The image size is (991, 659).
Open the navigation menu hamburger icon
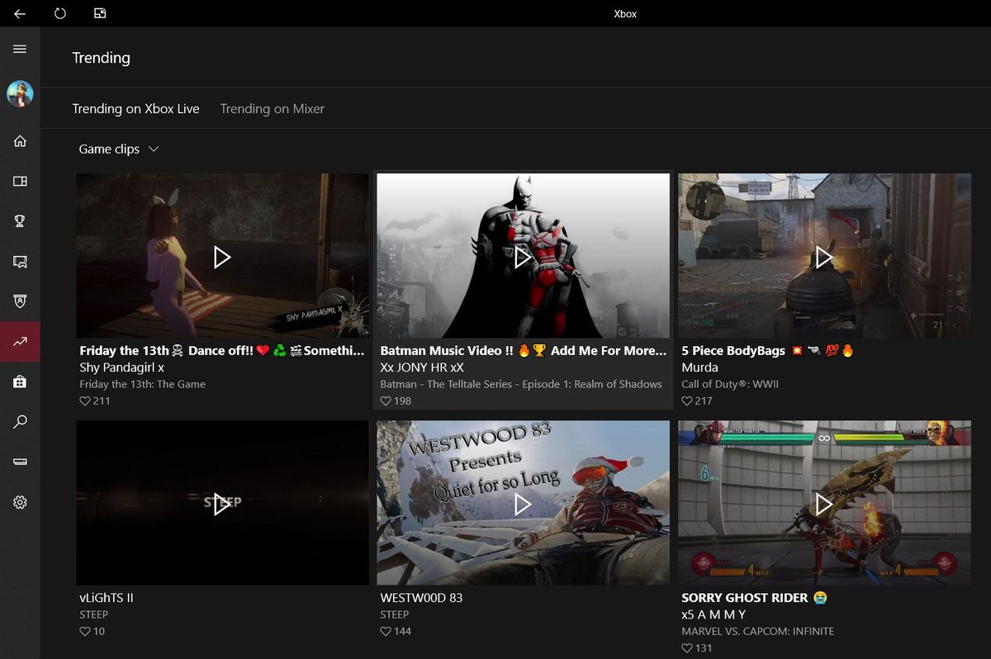click(x=20, y=49)
